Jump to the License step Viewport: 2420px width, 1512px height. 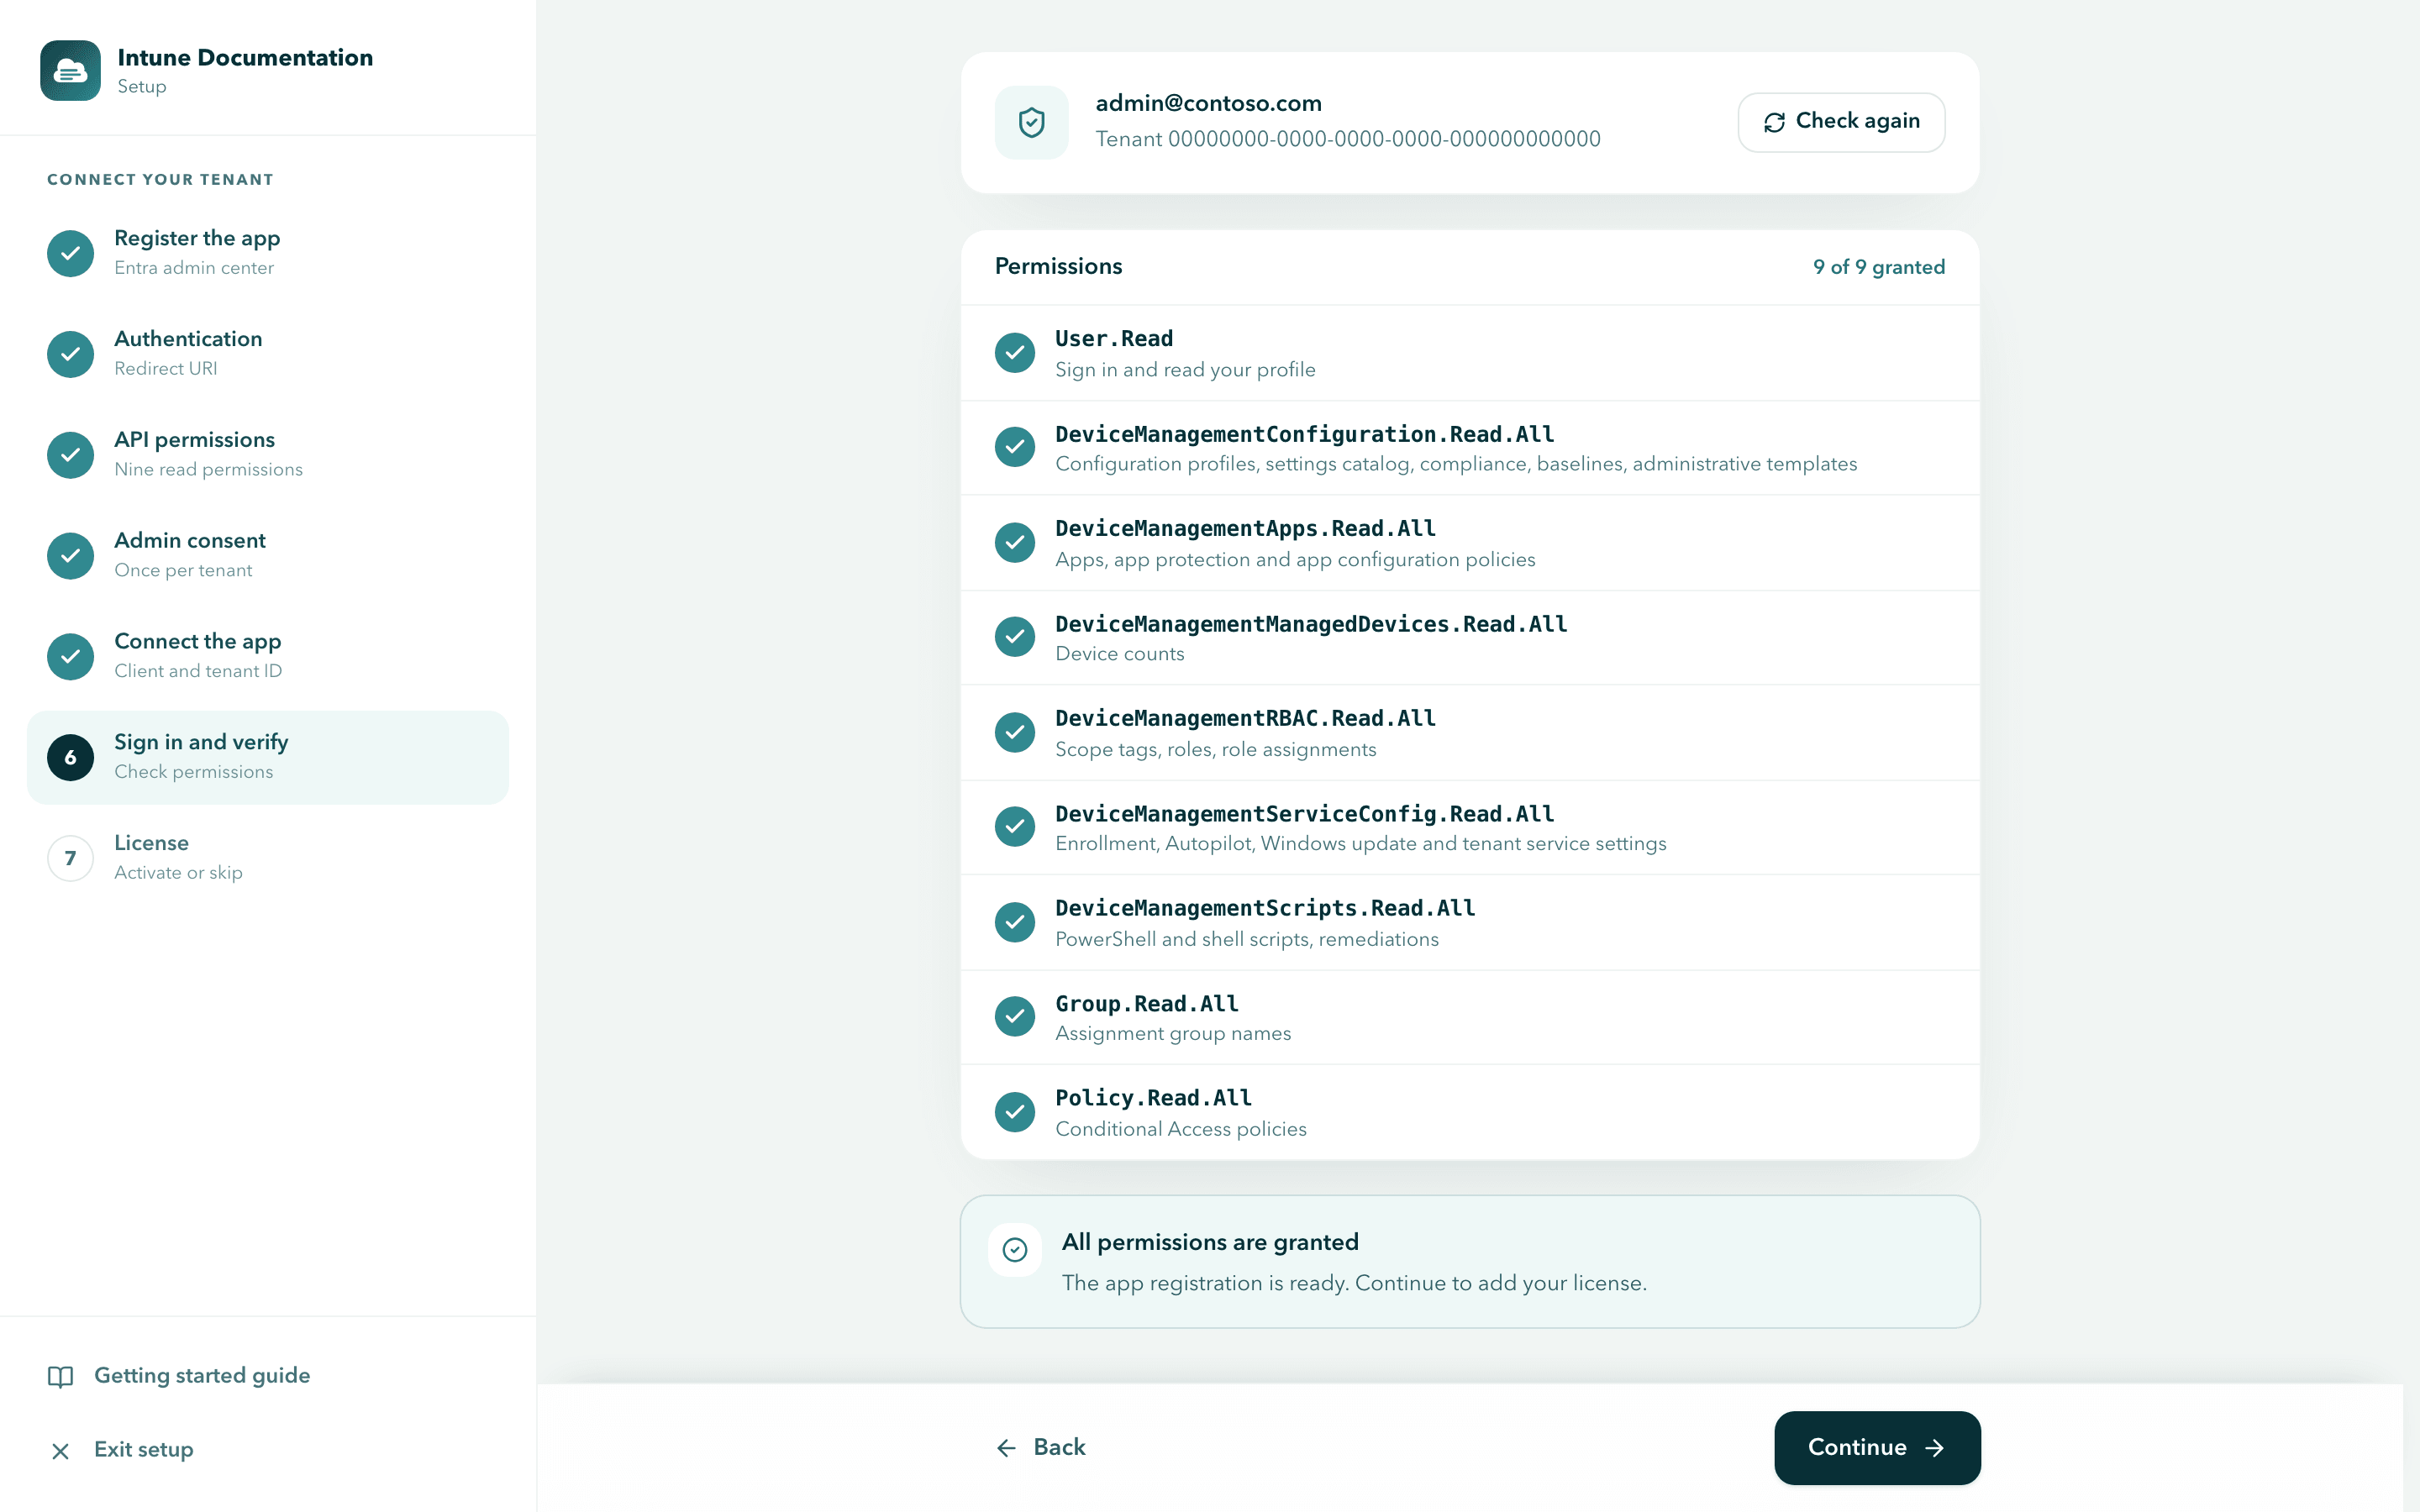point(268,858)
